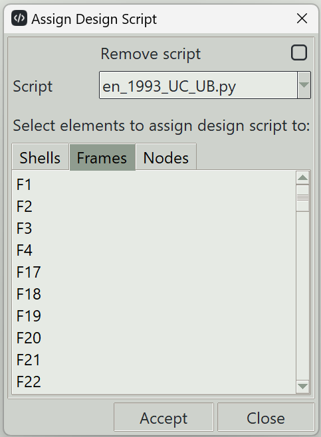Enable the Remove script checkbox
The width and height of the screenshot is (321, 437).
coord(299,52)
